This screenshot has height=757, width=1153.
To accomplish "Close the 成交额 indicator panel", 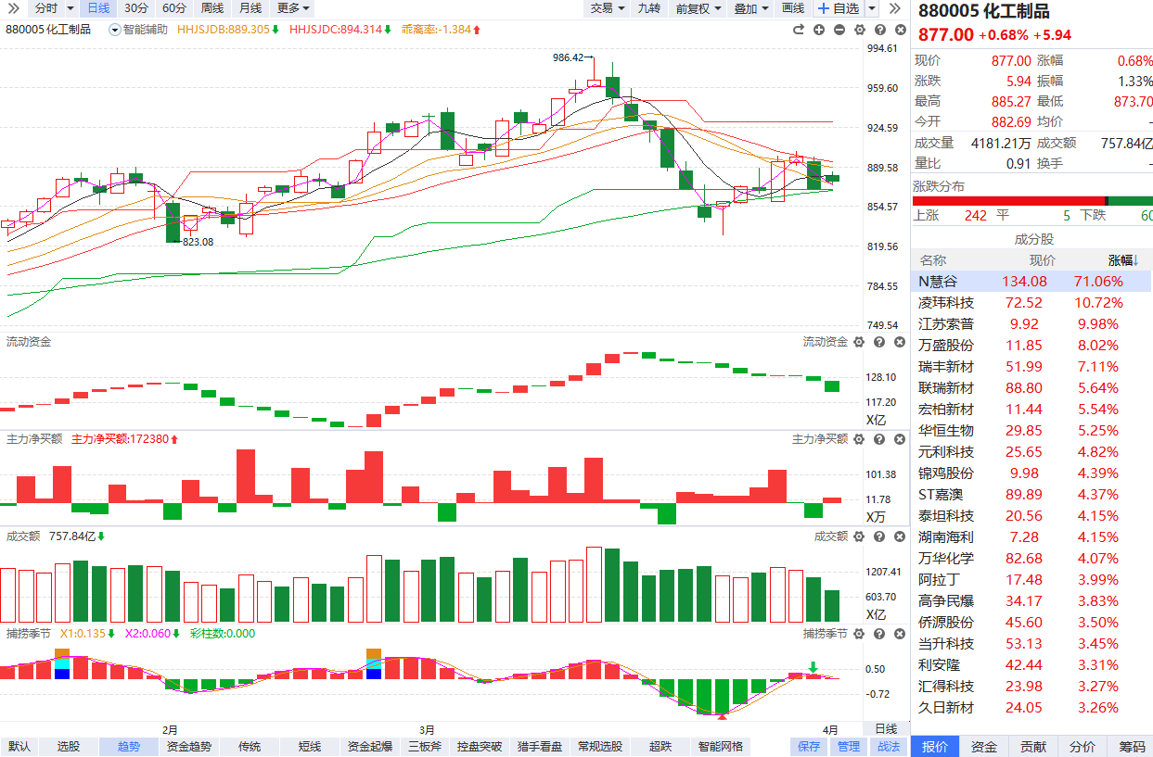I will point(899,536).
